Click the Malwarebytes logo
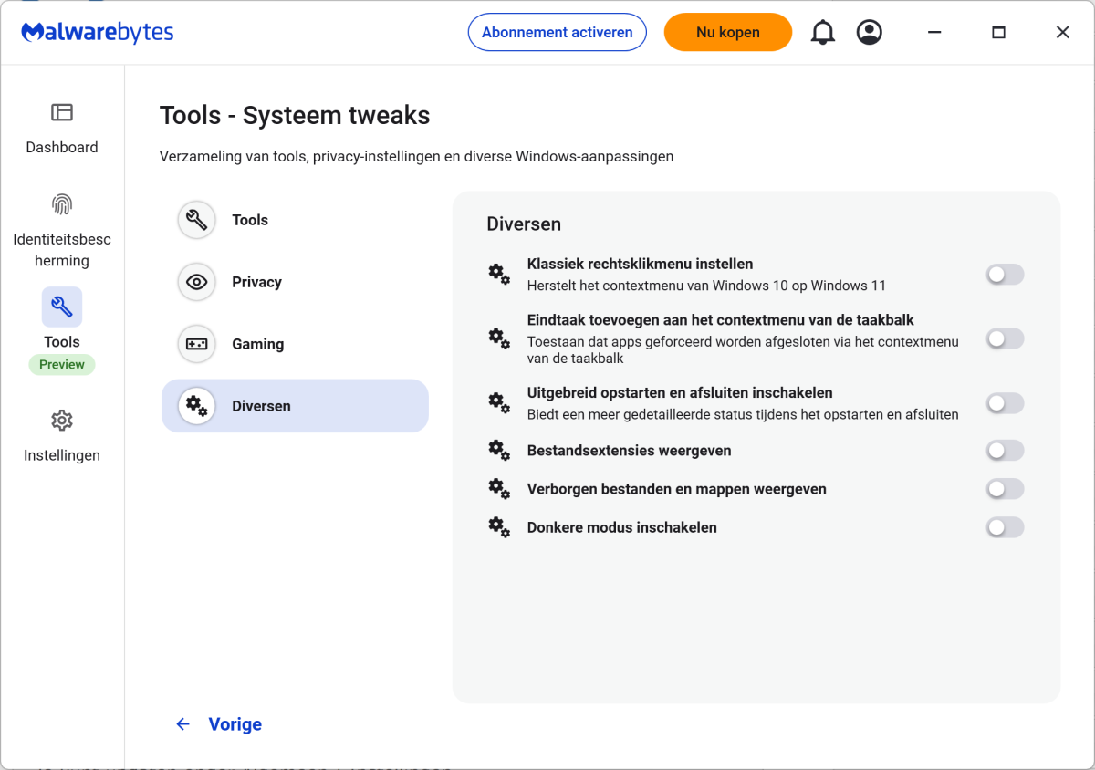 click(x=98, y=33)
